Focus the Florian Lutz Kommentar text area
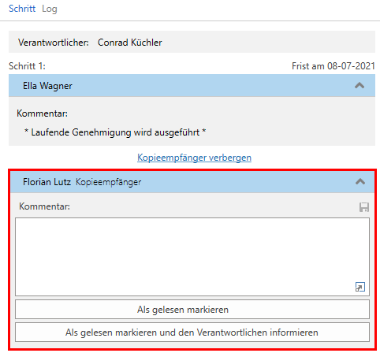380x353 pixels. pyautogui.click(x=192, y=257)
